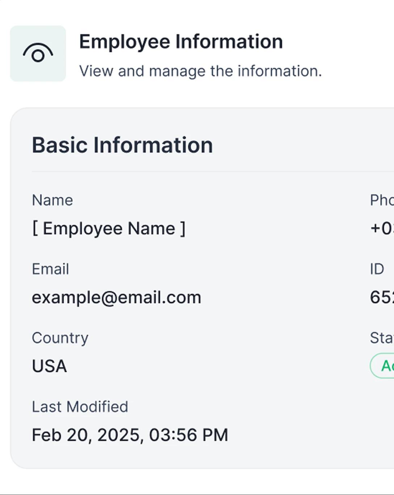
Task: Click the Name field label
Action: pyautogui.click(x=53, y=200)
